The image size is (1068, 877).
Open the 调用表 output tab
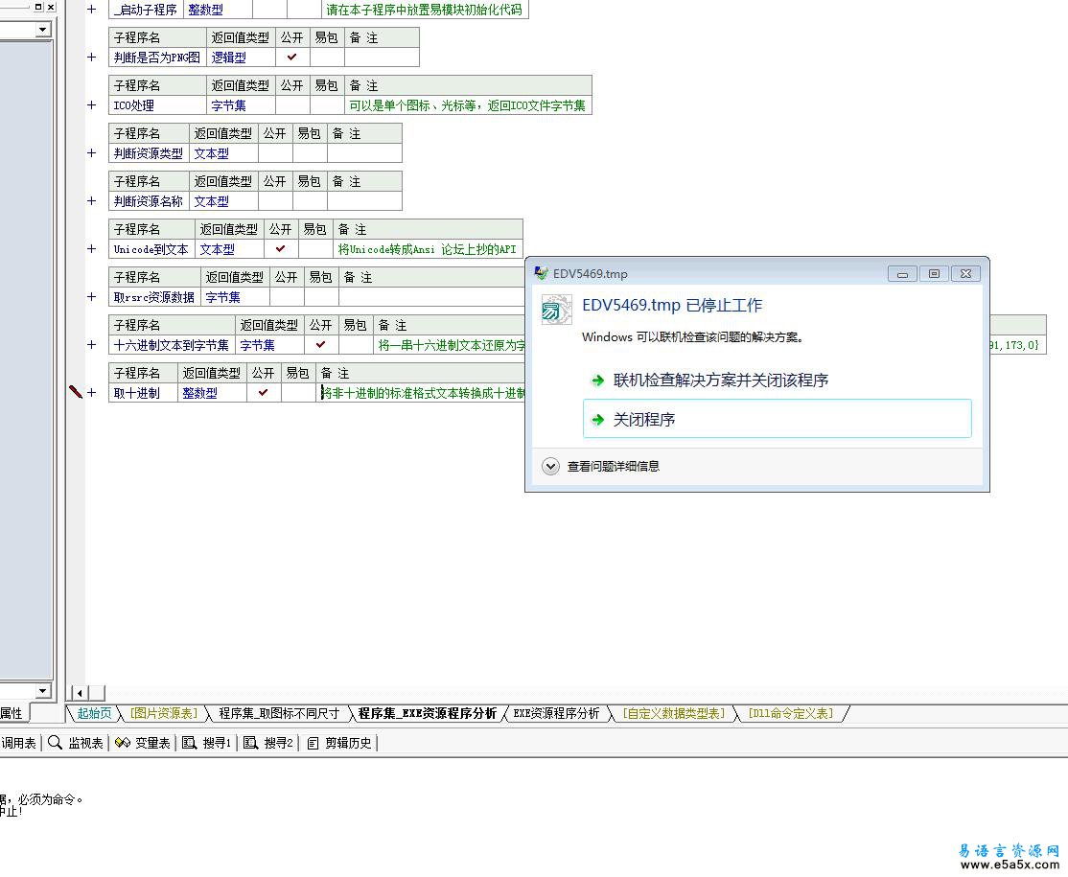(18, 743)
